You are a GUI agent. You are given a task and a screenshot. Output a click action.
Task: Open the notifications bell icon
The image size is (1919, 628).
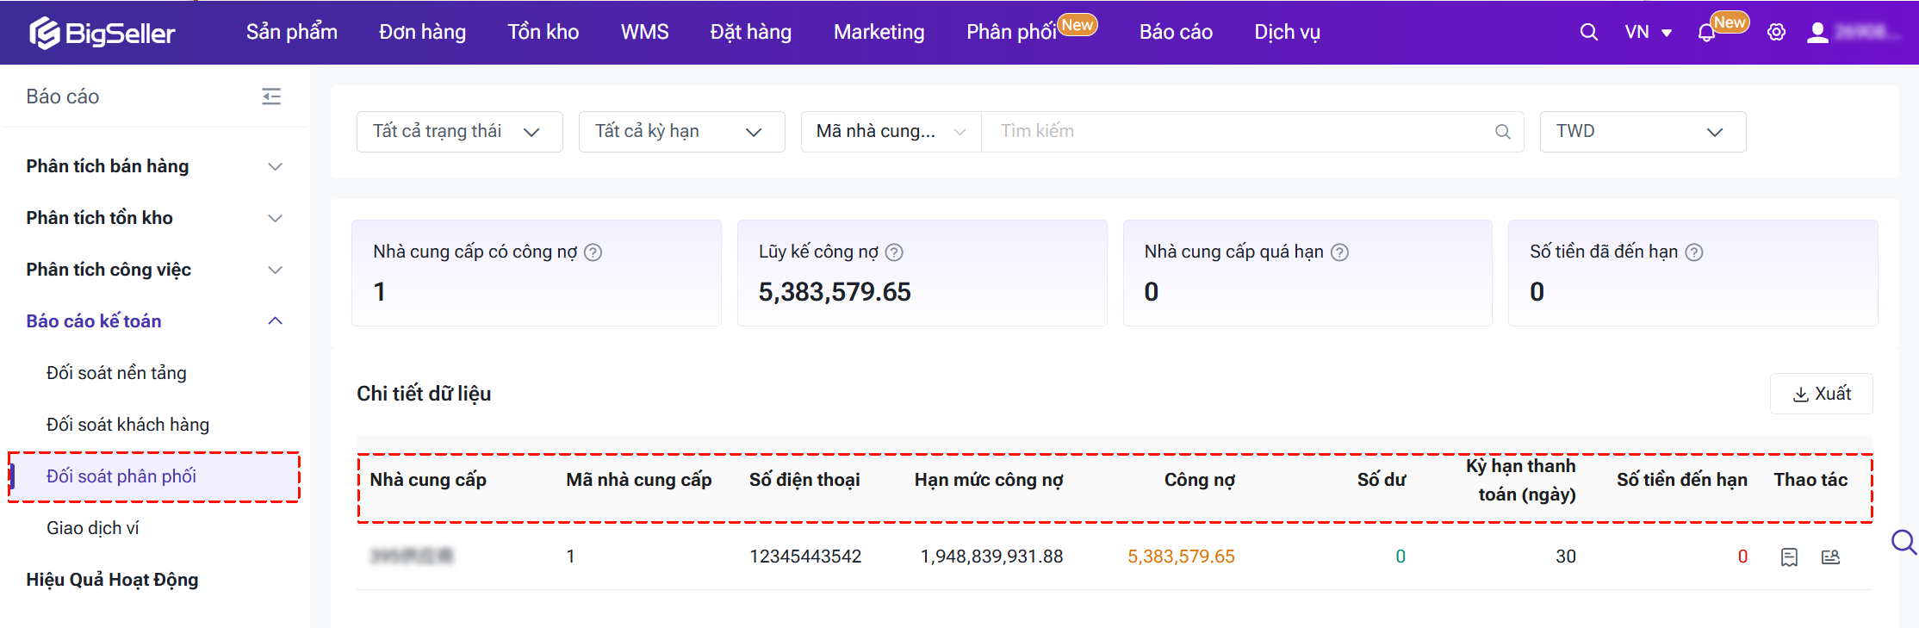(x=1705, y=34)
